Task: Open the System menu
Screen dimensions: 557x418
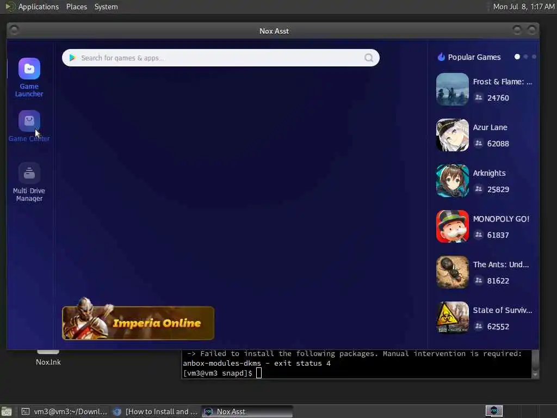Action: (106, 7)
